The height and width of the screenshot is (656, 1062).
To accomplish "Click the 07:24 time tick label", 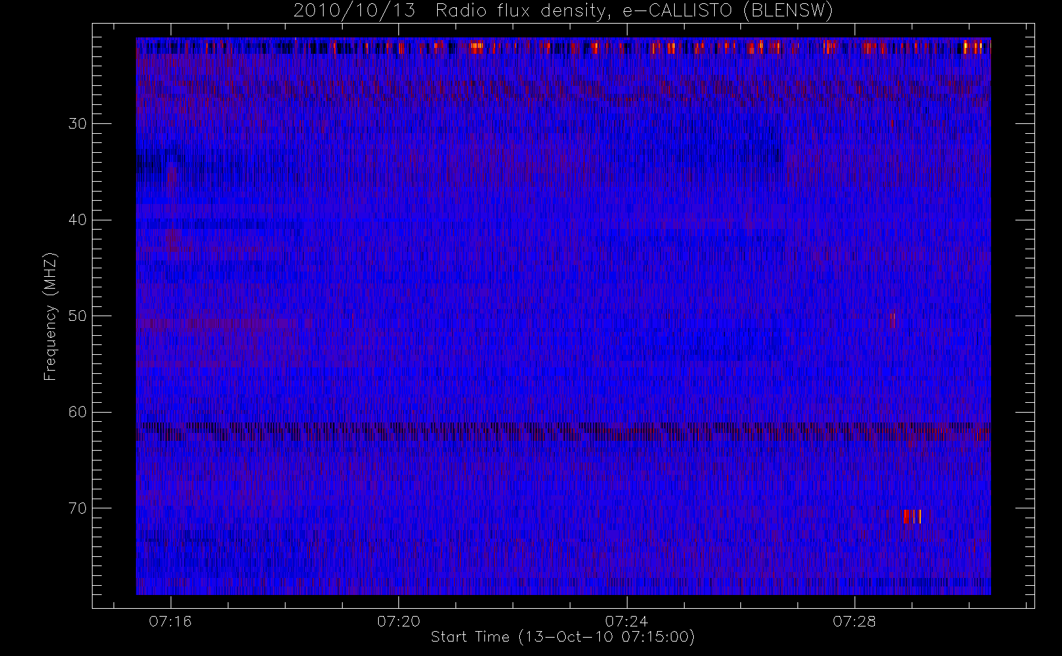I will pos(627,621).
